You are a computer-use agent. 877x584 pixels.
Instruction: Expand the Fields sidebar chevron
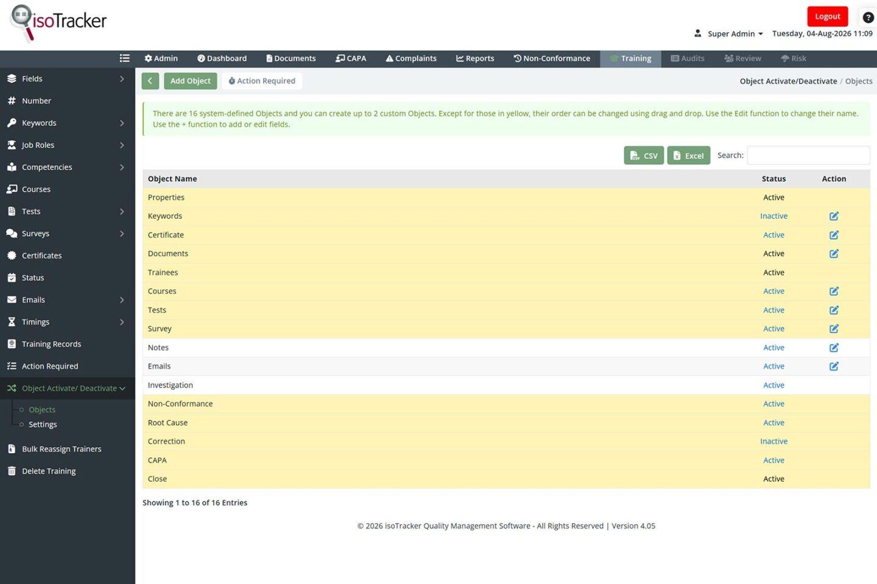click(122, 78)
